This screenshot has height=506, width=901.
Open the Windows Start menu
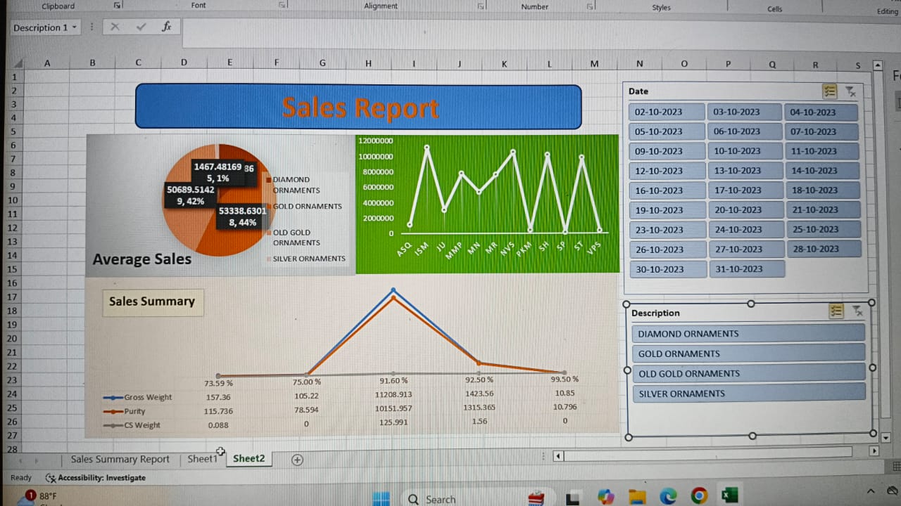click(x=381, y=498)
